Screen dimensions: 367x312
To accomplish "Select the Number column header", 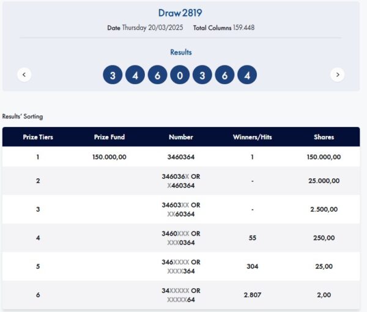I will [180, 137].
